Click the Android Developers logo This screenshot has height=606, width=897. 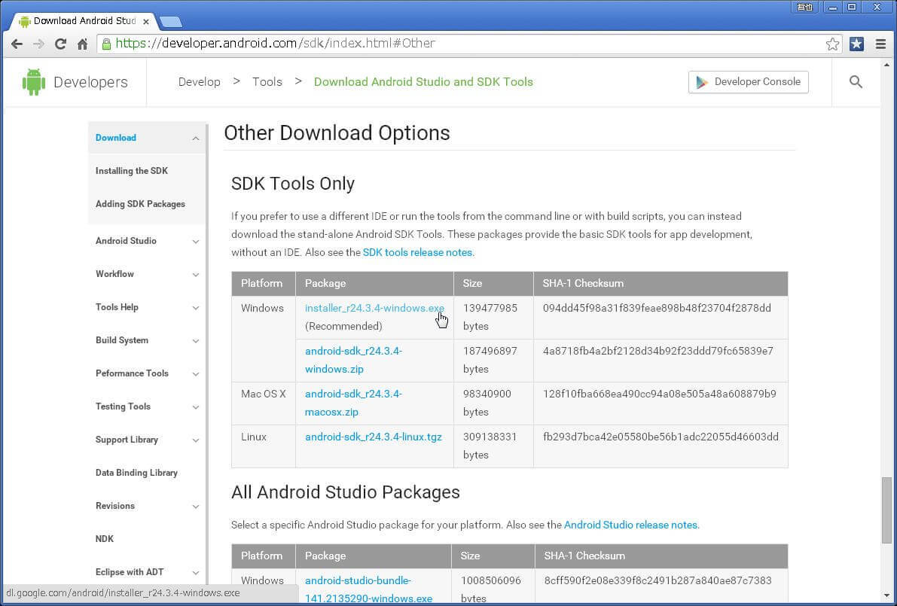pos(75,82)
